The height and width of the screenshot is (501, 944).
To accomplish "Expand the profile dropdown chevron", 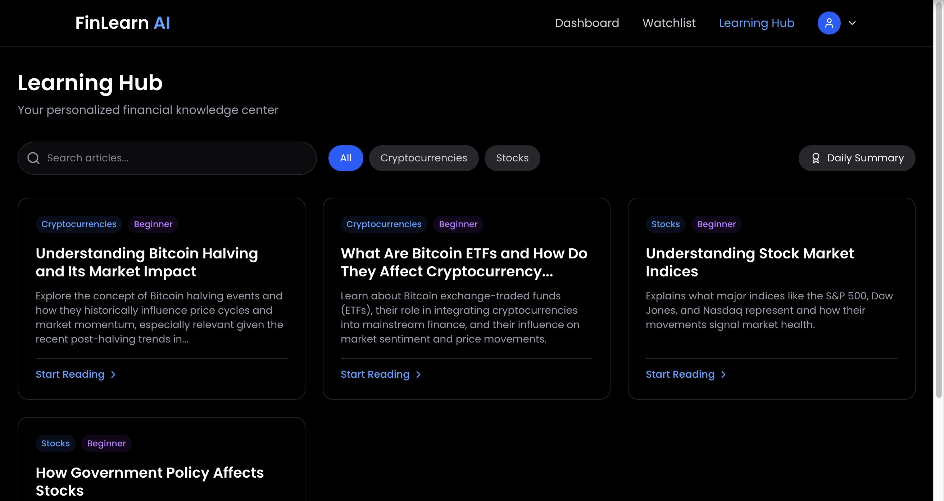I will [x=852, y=23].
